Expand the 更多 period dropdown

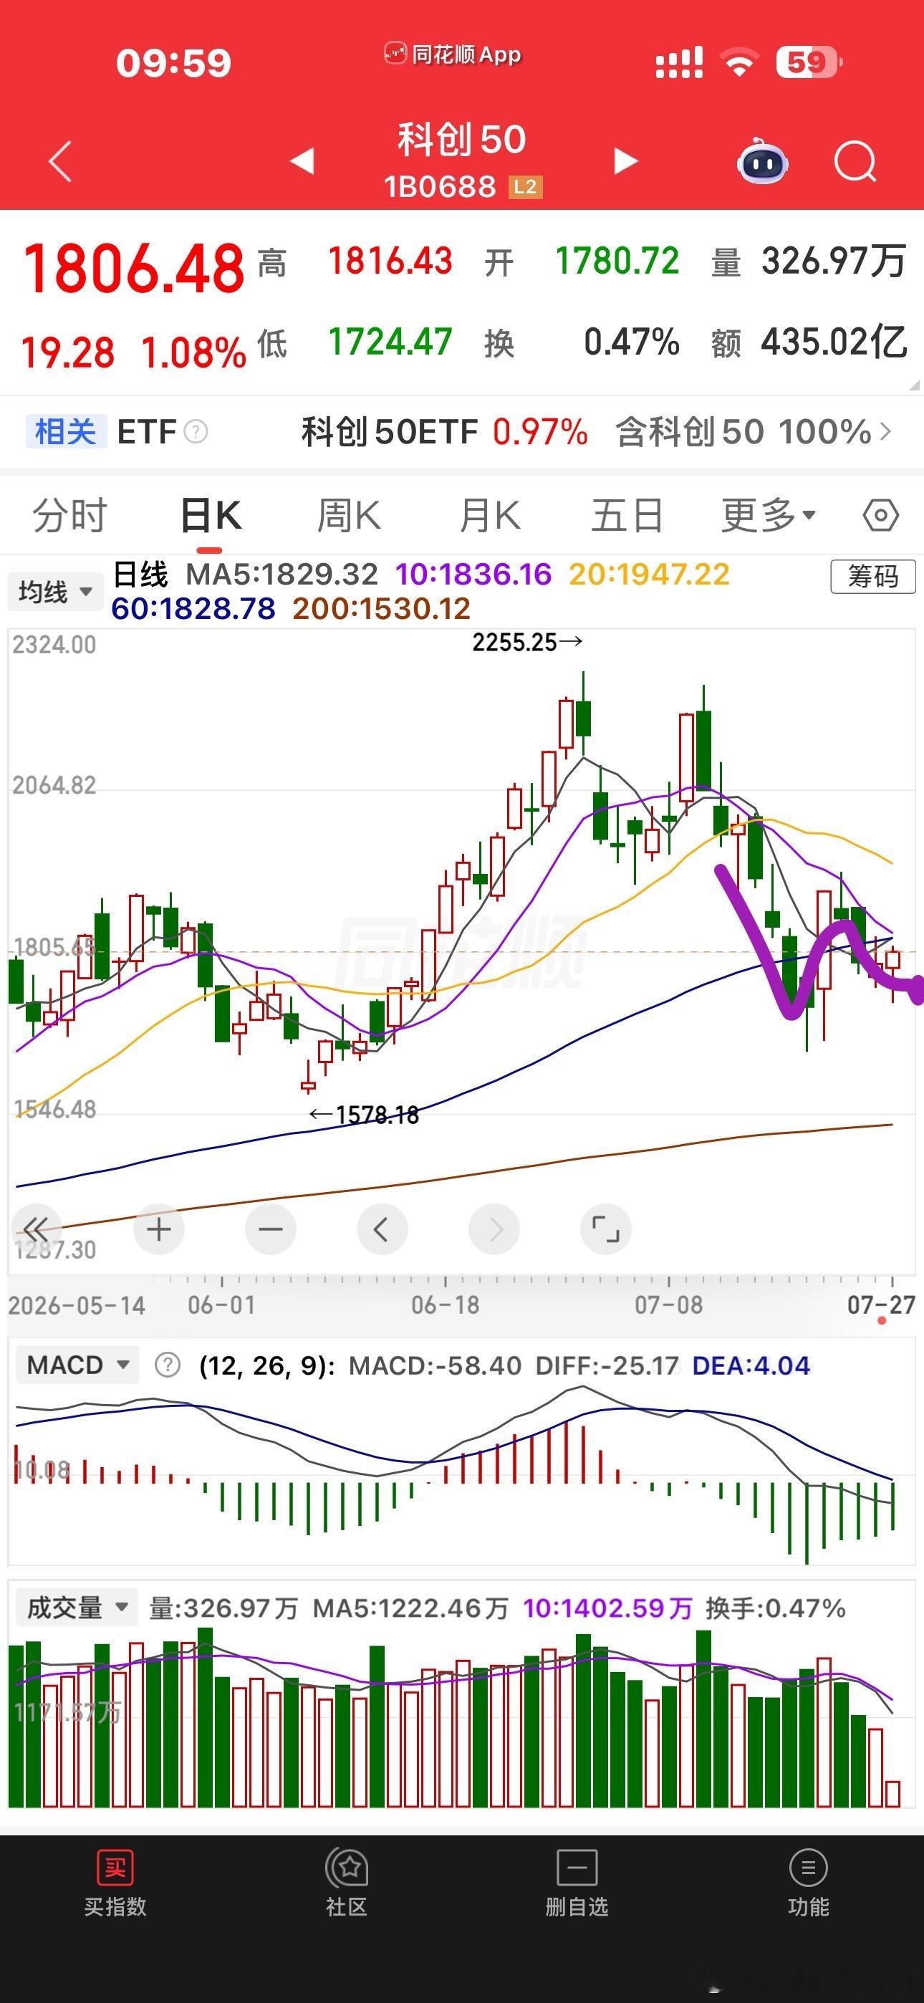(769, 516)
